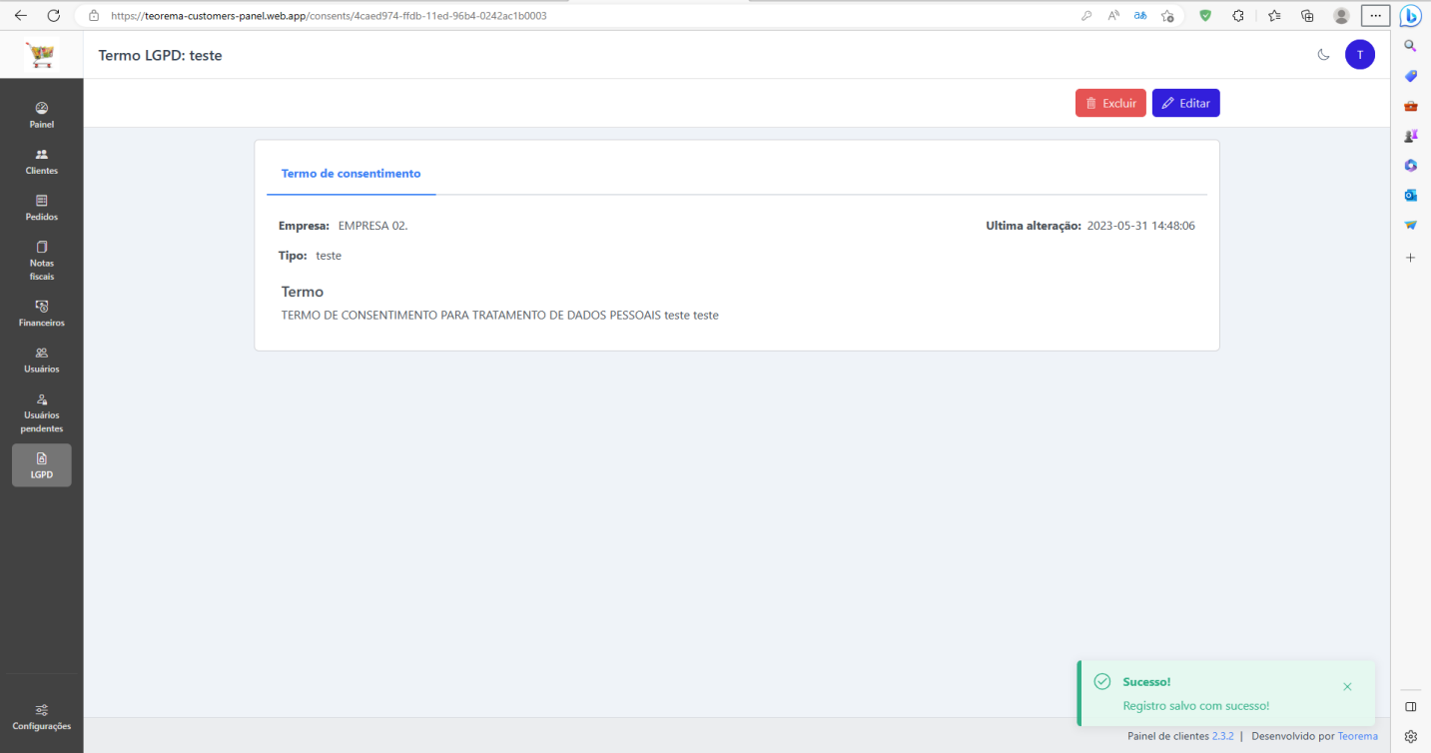Click the shopping cart logo
The height and width of the screenshot is (753, 1431).
(x=41, y=55)
